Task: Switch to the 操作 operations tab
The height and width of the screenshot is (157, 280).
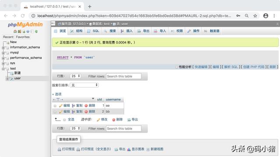Action: (193, 31)
